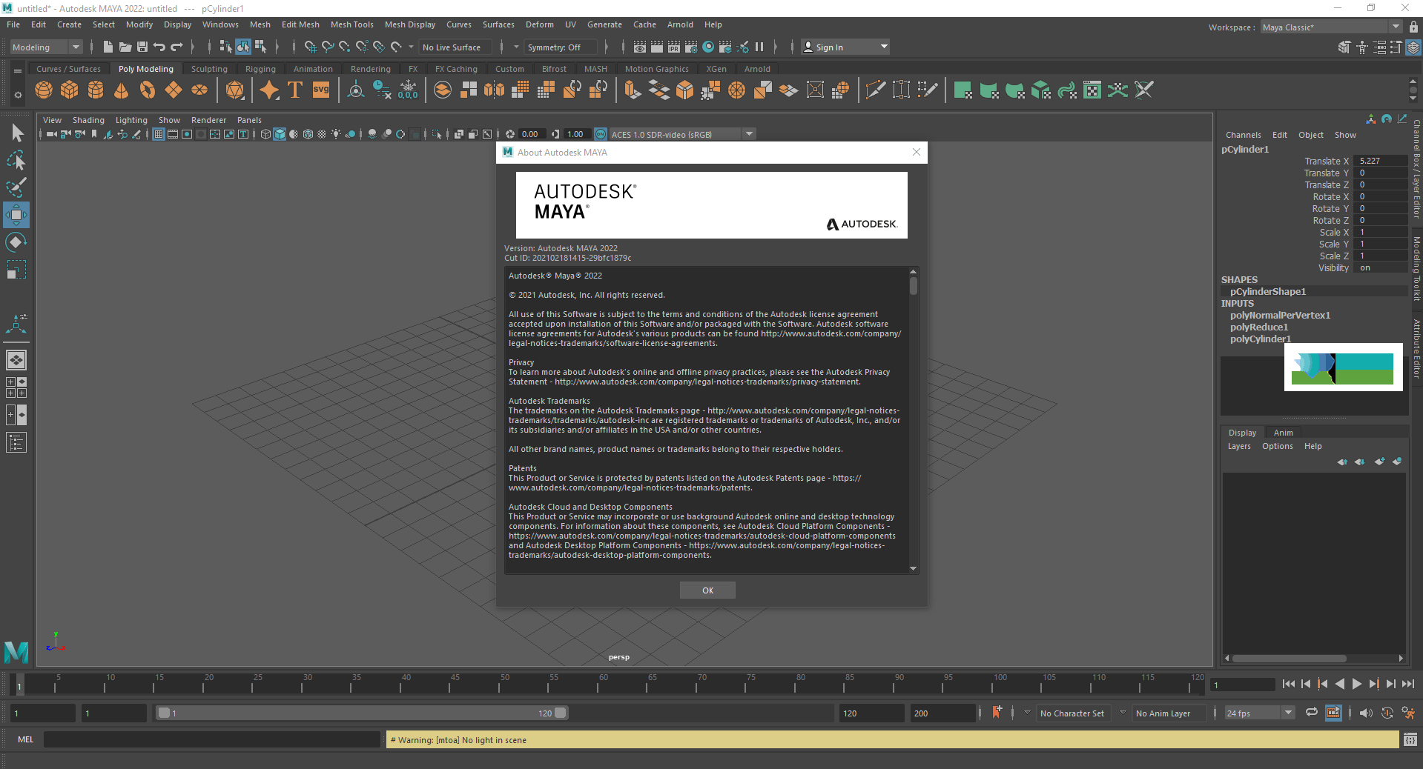
Task: Click OK in About Autodesk MAYA dialog
Action: (x=707, y=590)
